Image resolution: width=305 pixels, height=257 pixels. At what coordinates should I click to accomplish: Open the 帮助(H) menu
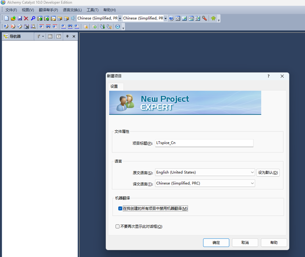pyautogui.click(x=109, y=10)
